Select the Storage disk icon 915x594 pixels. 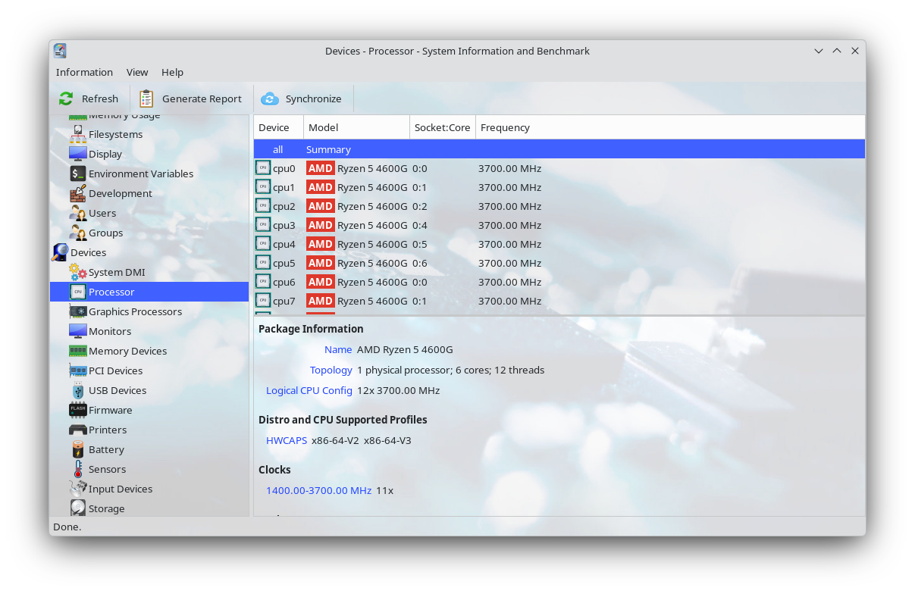pyautogui.click(x=78, y=508)
